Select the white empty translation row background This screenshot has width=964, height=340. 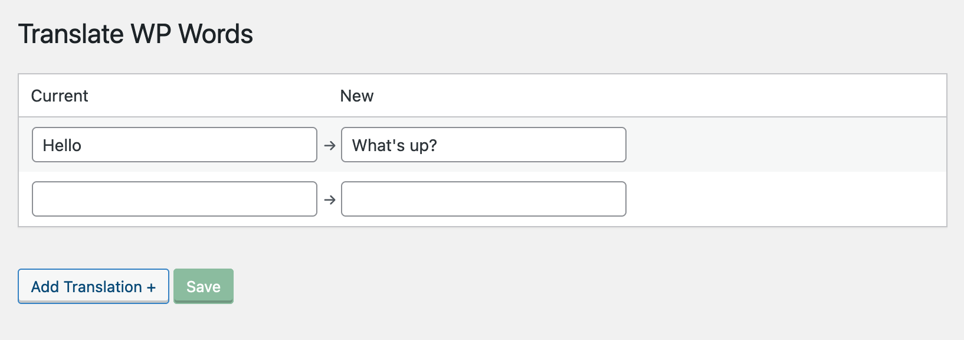785,199
